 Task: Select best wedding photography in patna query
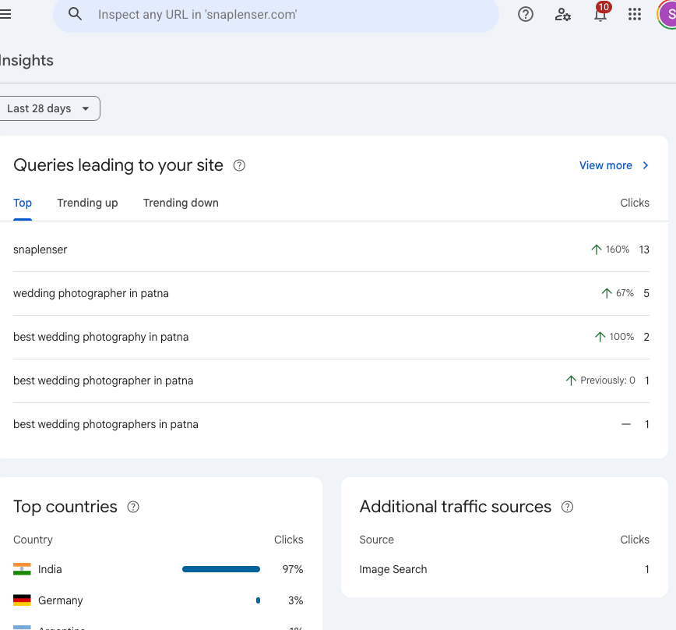(331, 337)
